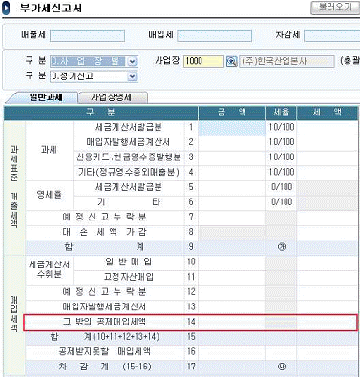Click the 금액 column header
Screen dimensions: 360x377
[x=232, y=113]
